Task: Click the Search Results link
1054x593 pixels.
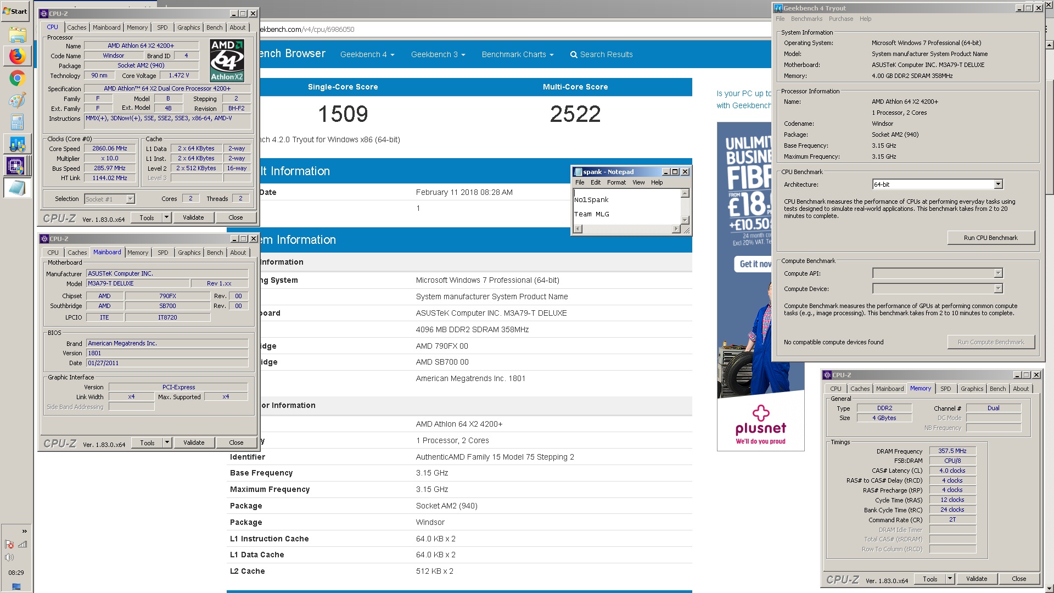Action: click(x=606, y=55)
